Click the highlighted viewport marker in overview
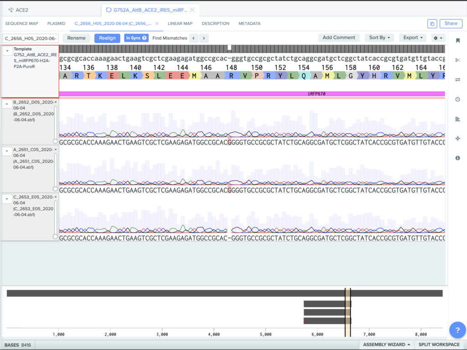This screenshot has width=467, height=350. (348, 312)
